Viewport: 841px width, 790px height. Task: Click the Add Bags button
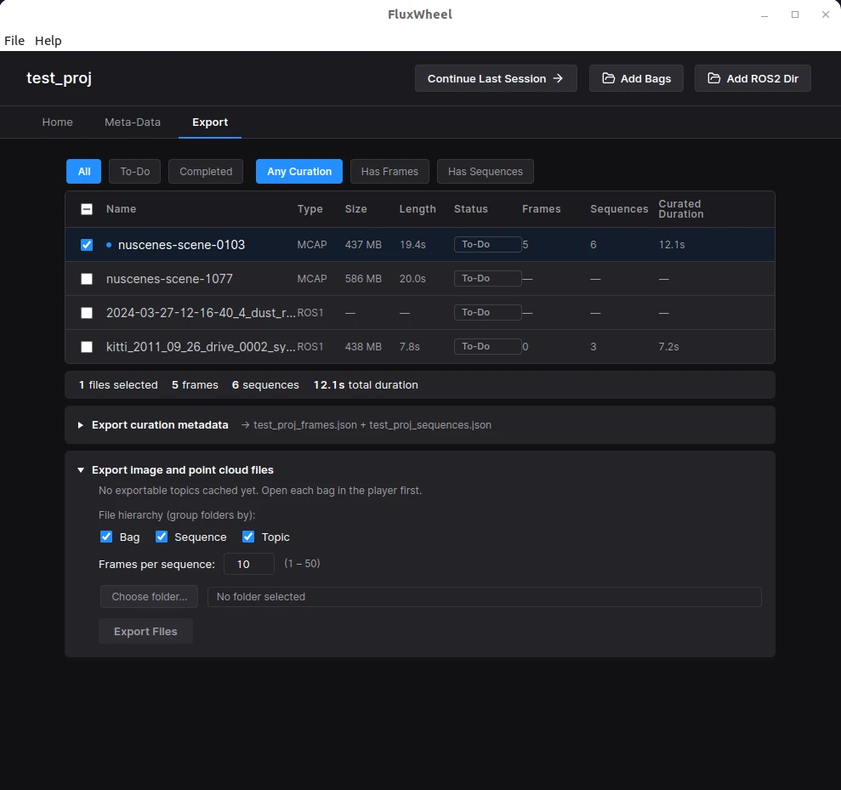(636, 78)
